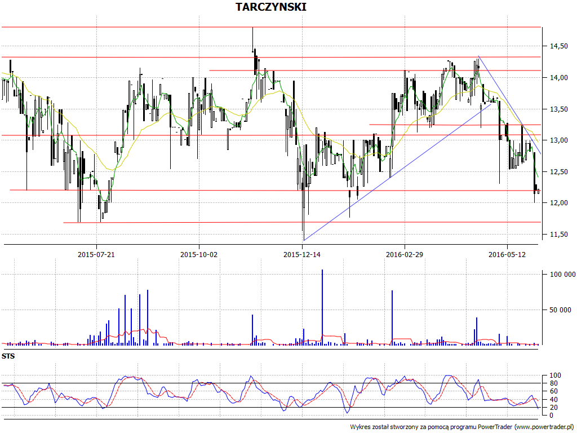
Task: Select the 50 000 volume axis label
Action: click(561, 310)
